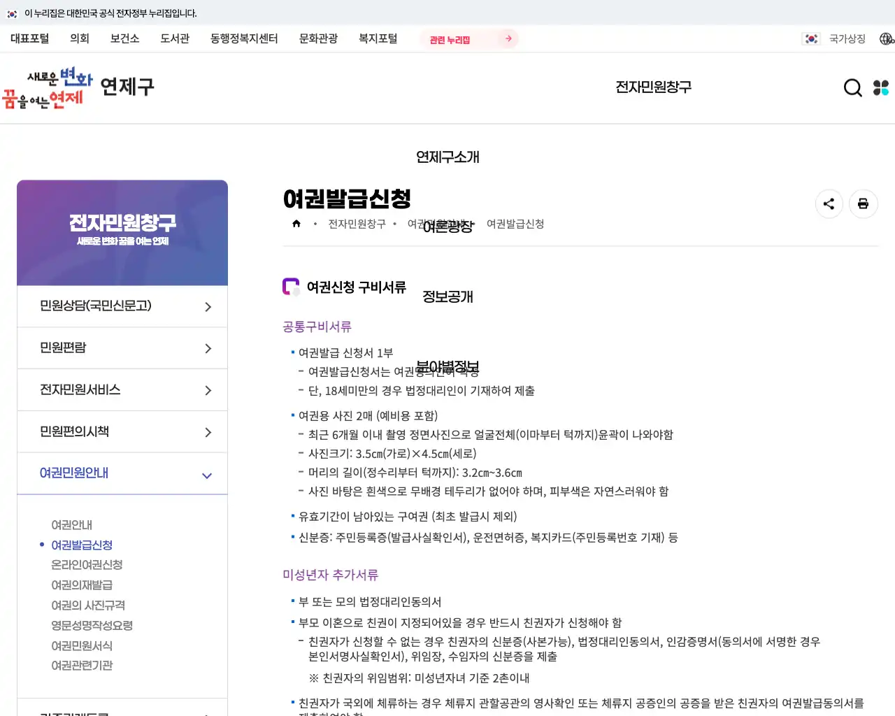Image resolution: width=895 pixels, height=716 pixels.
Task: Select the 여권민원서식 sidebar item
Action: pyautogui.click(x=83, y=645)
